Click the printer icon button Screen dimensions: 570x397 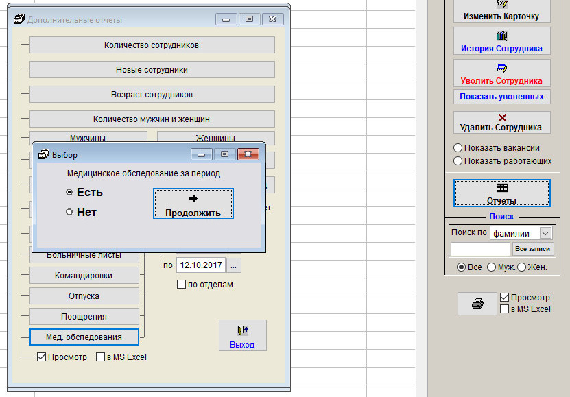[x=477, y=303]
